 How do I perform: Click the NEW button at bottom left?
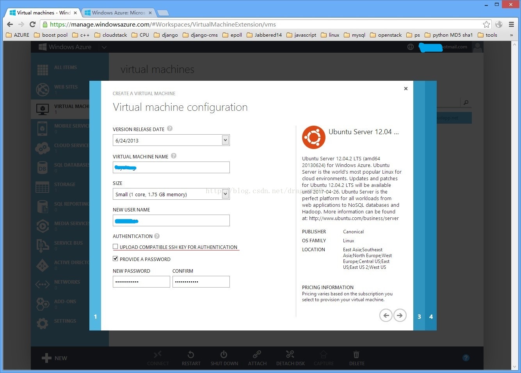point(54,358)
